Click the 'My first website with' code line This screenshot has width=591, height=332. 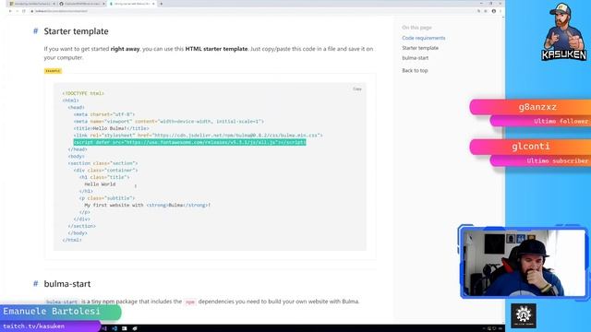(x=148, y=205)
